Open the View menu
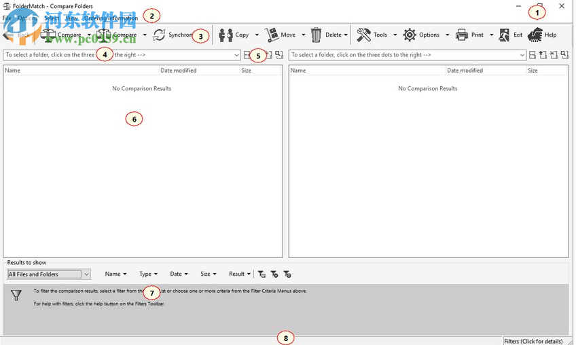This screenshot has height=345, width=576. pyautogui.click(x=71, y=18)
